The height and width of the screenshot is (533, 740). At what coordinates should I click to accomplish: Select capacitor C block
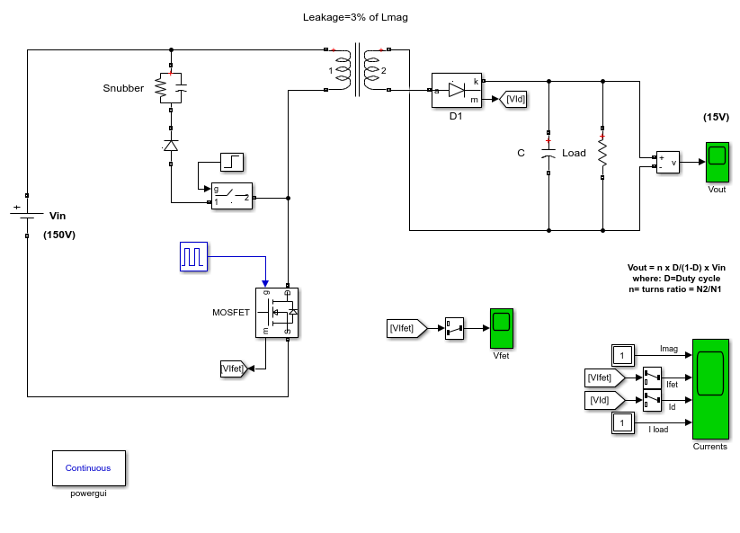click(548, 153)
